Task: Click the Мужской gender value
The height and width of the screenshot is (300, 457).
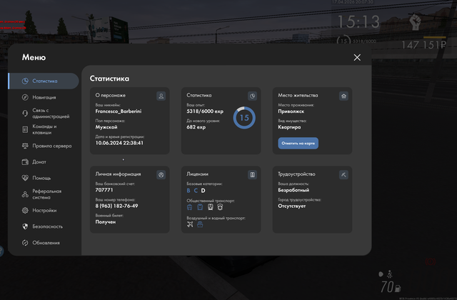Action: [x=106, y=127]
